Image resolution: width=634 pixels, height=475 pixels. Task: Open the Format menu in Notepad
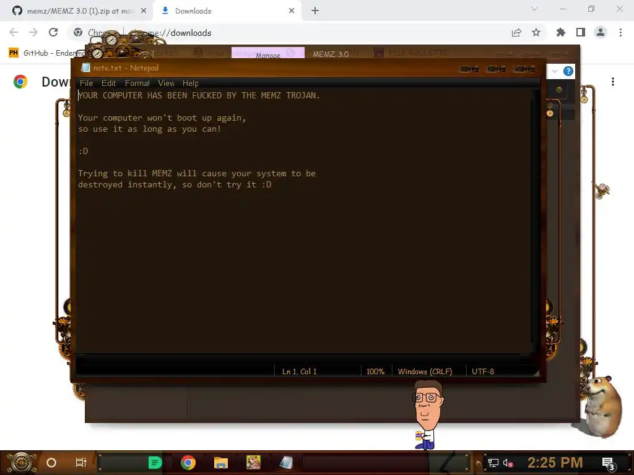(x=137, y=83)
